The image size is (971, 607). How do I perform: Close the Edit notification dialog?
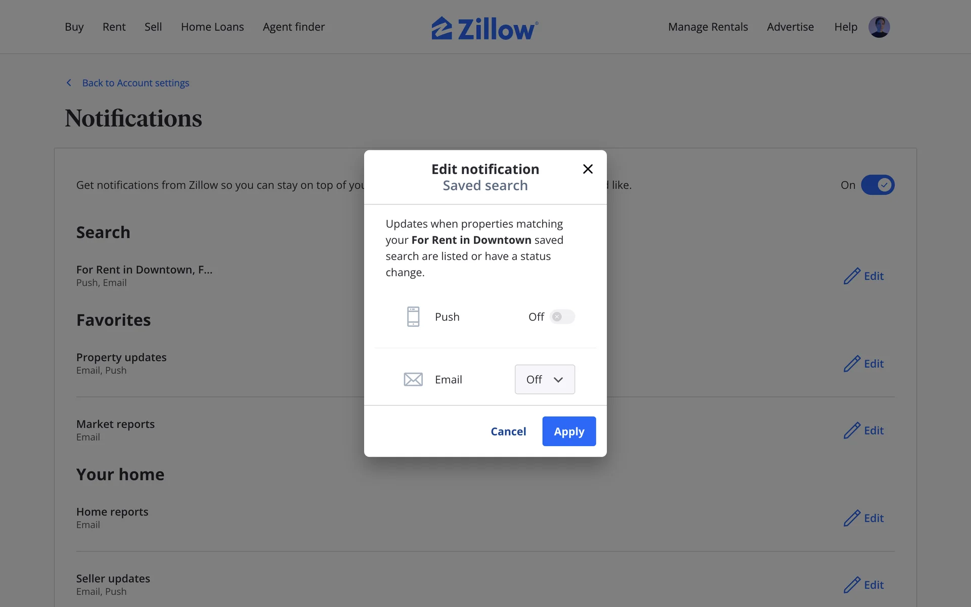click(x=588, y=169)
